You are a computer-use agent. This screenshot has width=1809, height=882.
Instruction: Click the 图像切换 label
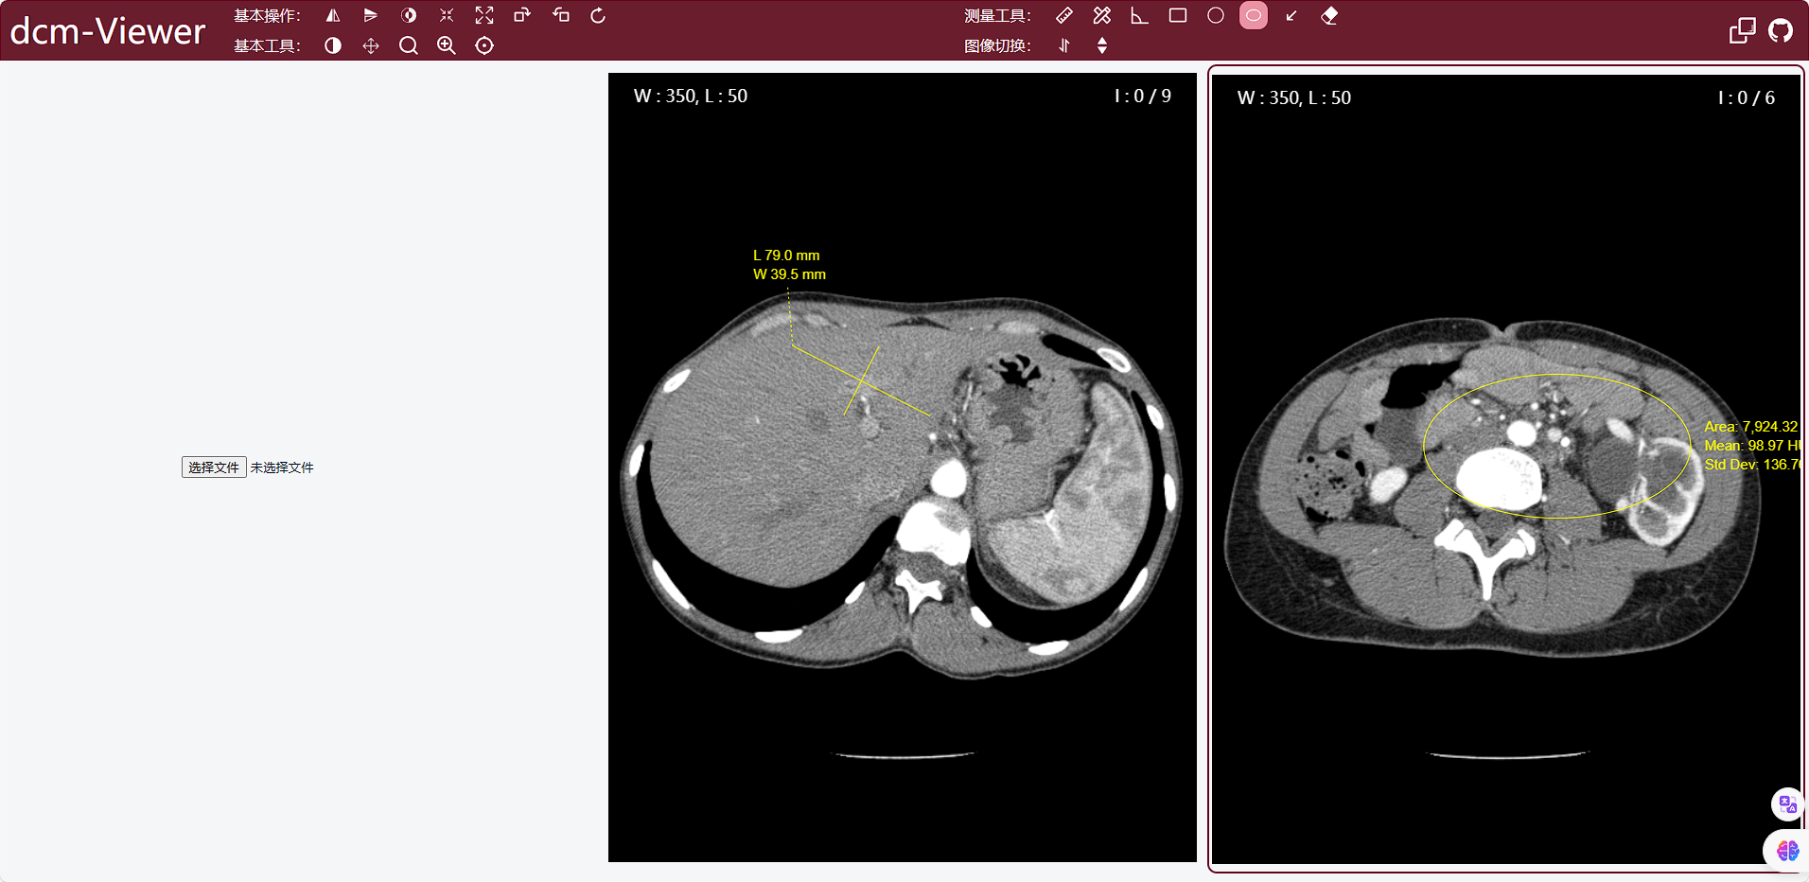click(997, 46)
